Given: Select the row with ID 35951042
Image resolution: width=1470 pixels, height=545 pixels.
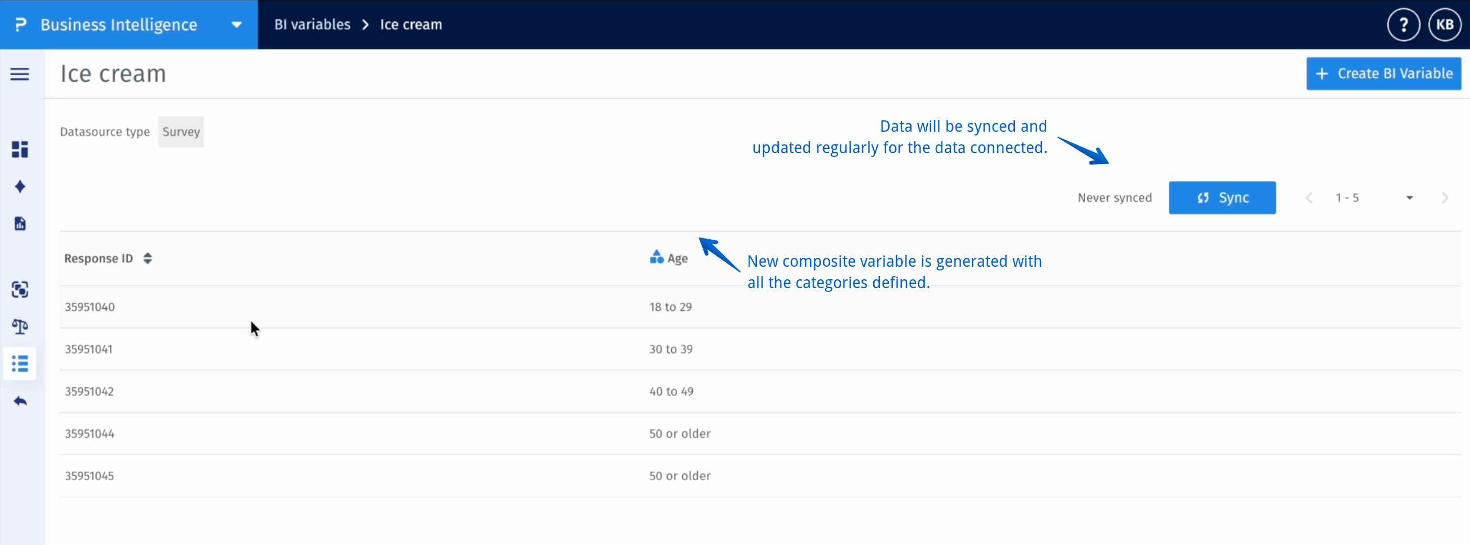Looking at the screenshot, I should (x=89, y=391).
